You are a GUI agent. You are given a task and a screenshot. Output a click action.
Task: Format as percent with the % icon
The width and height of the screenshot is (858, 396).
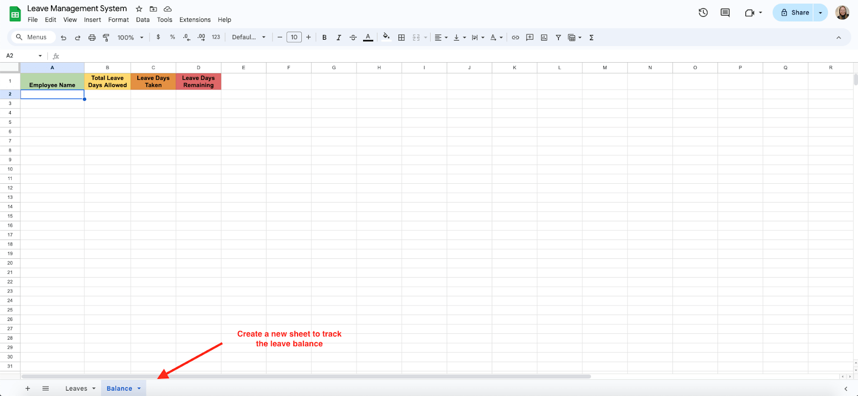[x=173, y=37]
